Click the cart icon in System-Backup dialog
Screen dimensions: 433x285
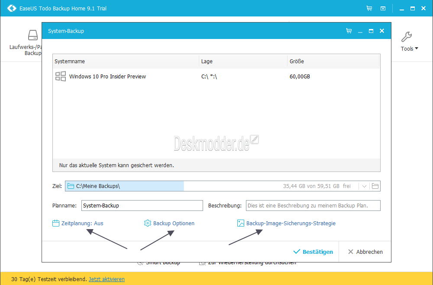(349, 31)
